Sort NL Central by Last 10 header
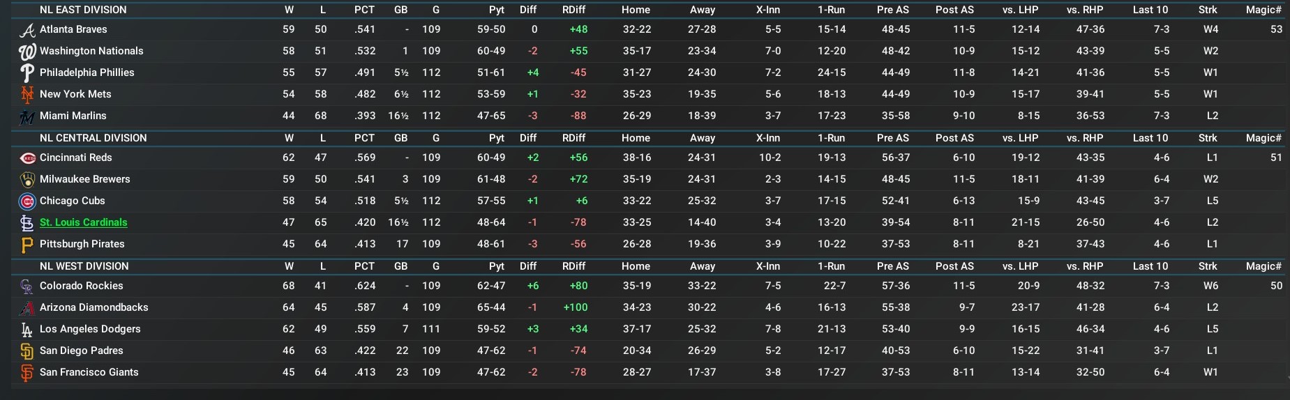 (1150, 138)
